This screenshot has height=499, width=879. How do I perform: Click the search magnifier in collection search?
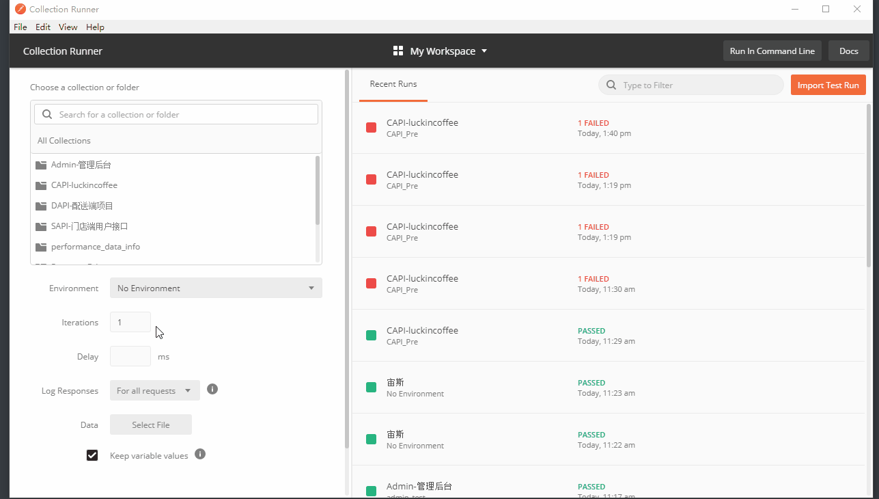coord(47,114)
